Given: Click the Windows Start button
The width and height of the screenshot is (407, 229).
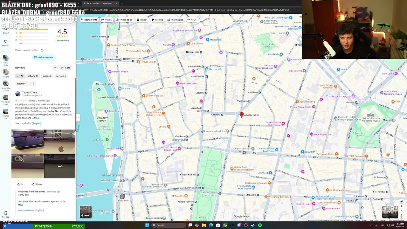Looking at the screenshot, I should coord(147,225).
